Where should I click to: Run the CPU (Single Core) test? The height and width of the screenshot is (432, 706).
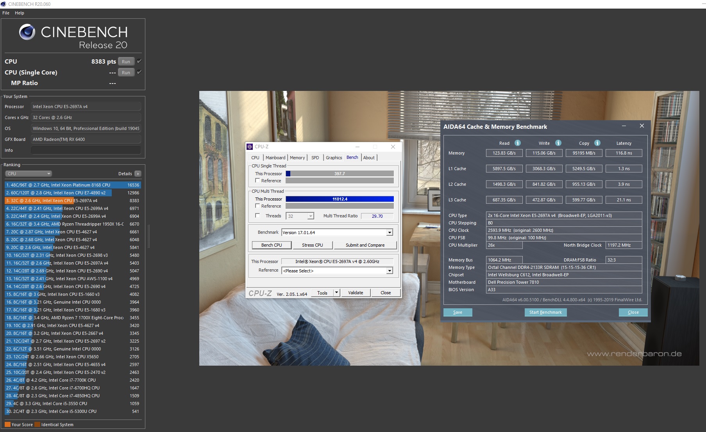coord(126,73)
